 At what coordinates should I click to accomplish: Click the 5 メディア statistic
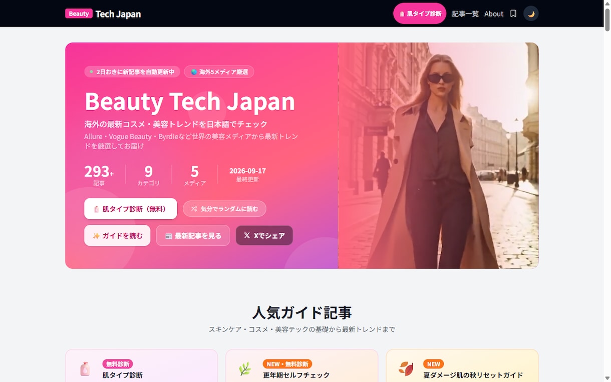point(195,175)
